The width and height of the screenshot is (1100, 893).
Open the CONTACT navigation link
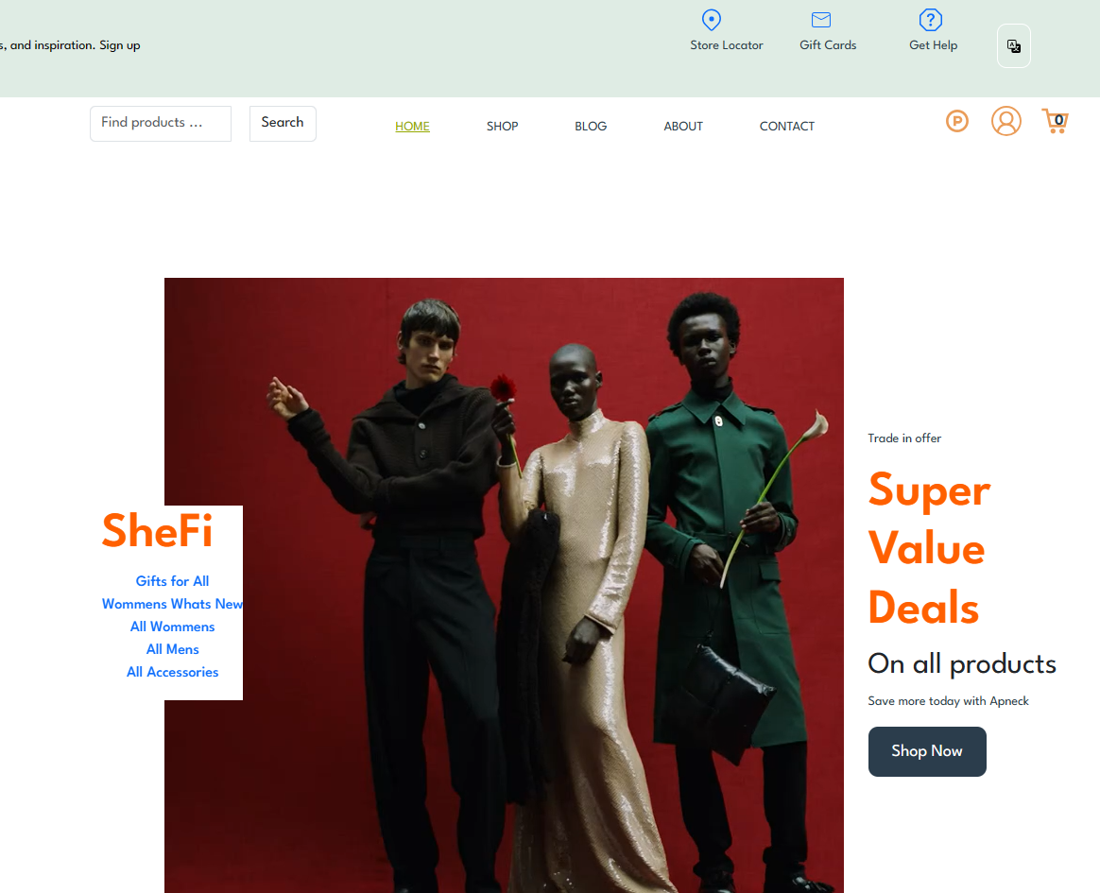[x=787, y=127]
